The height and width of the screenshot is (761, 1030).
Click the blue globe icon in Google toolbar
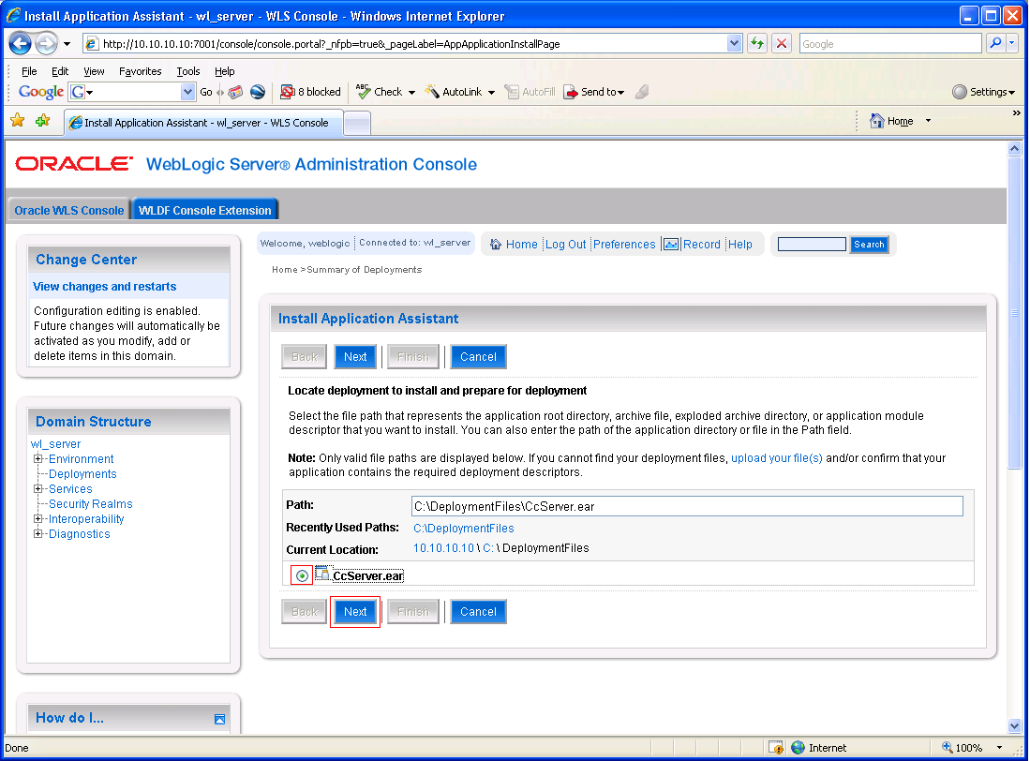(x=258, y=92)
